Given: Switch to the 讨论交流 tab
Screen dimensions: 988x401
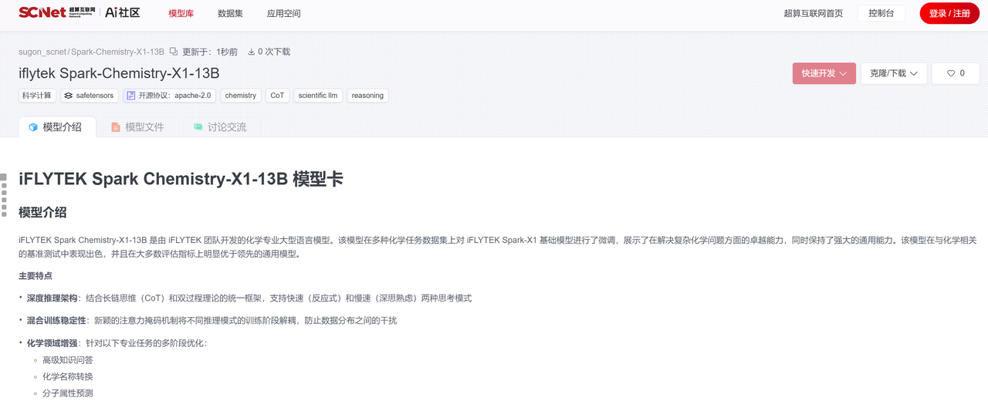Looking at the screenshot, I should tap(220, 127).
